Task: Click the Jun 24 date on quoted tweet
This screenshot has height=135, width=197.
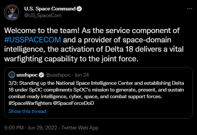Action: point(82,75)
